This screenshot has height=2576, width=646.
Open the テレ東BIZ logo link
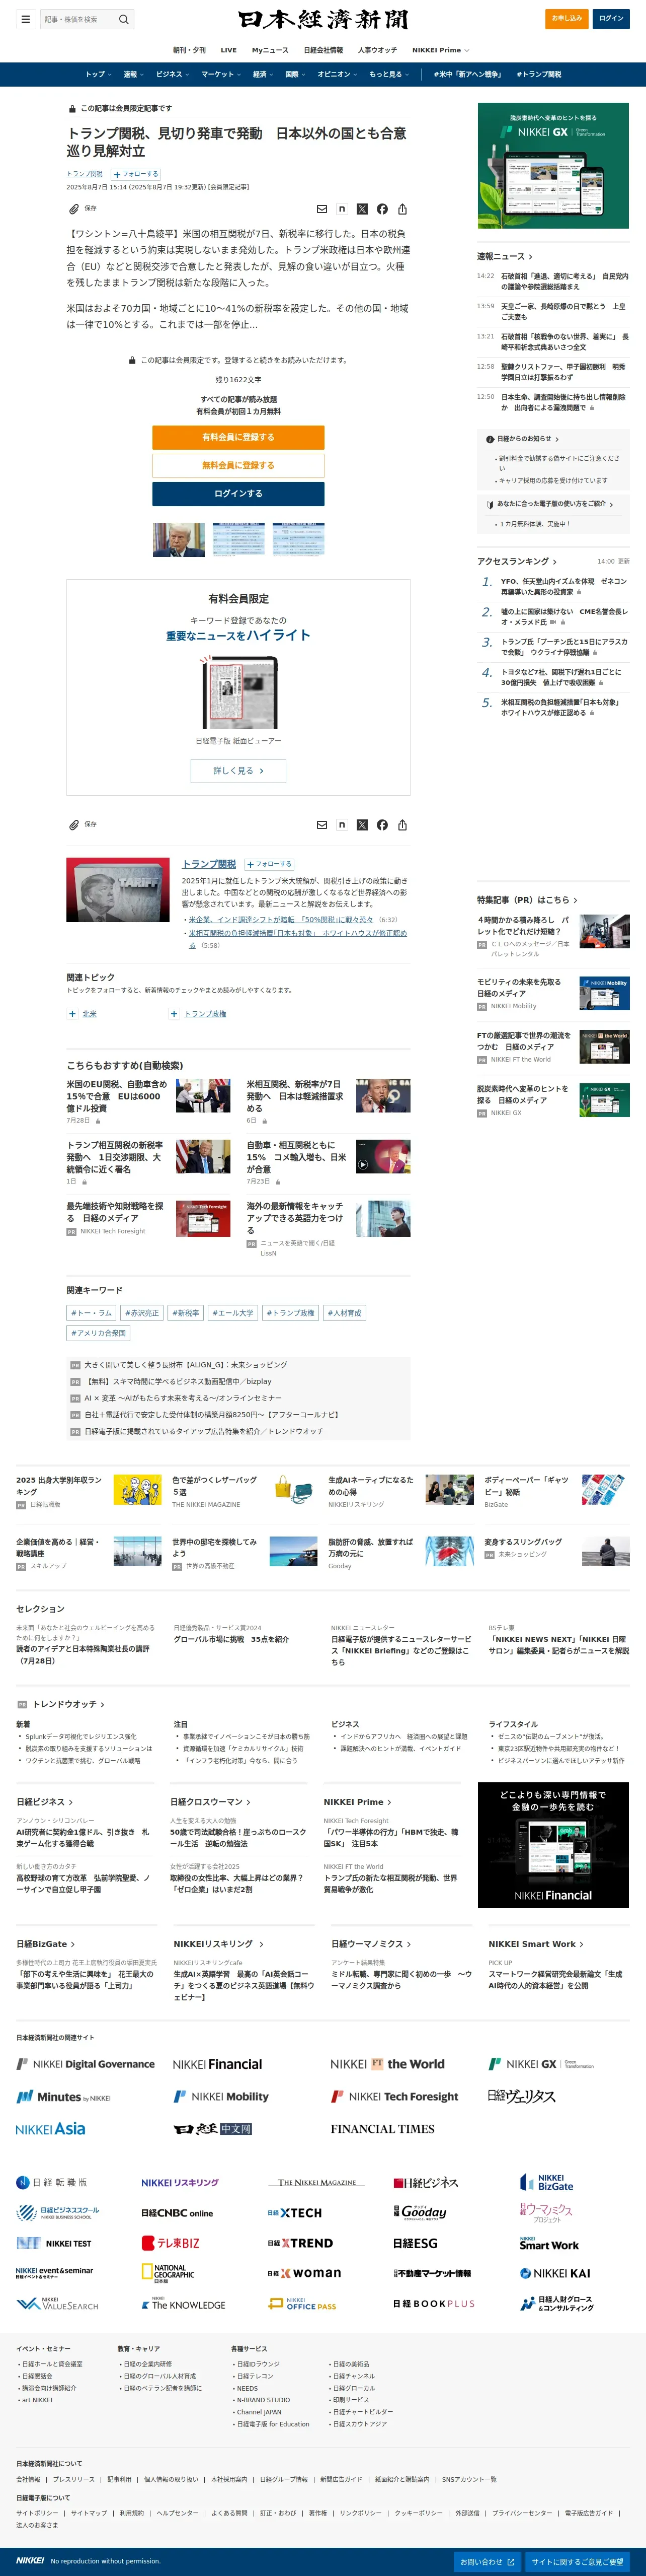170,2243
